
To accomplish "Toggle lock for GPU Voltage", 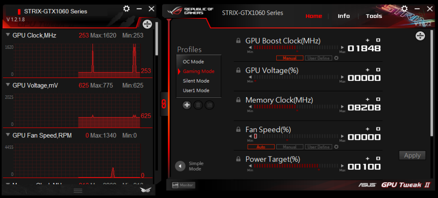I will coord(238,70).
